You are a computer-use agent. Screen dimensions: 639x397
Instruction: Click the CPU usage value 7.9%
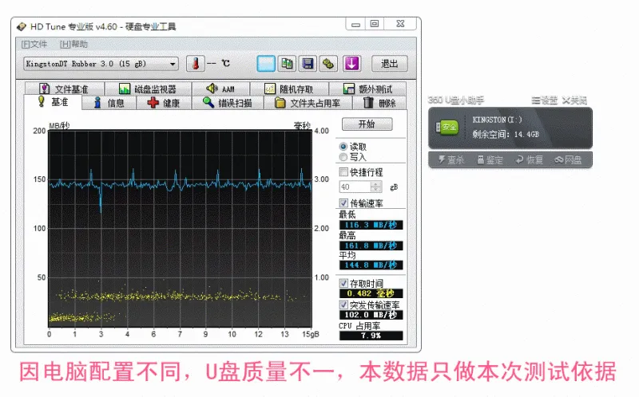371,336
